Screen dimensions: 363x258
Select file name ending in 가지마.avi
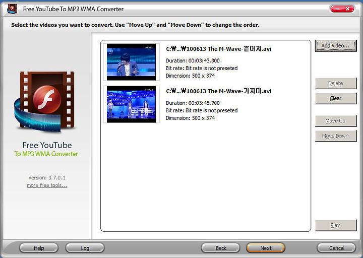click(x=218, y=91)
